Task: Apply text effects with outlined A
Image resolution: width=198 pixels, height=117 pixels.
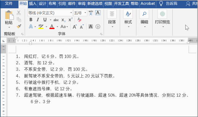Action: pyautogui.click(x=31, y=27)
